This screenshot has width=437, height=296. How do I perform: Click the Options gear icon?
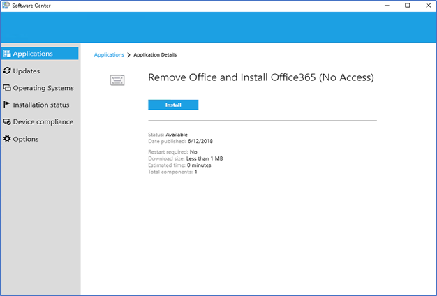click(x=7, y=139)
